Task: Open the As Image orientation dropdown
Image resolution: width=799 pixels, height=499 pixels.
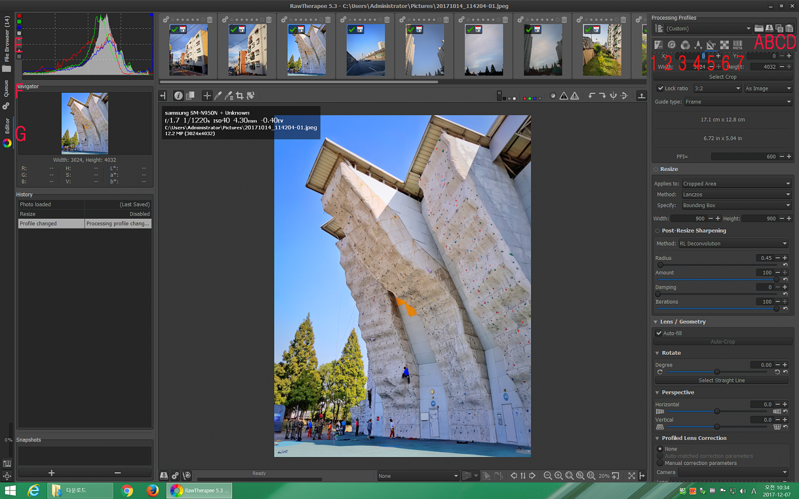Action: (x=768, y=88)
